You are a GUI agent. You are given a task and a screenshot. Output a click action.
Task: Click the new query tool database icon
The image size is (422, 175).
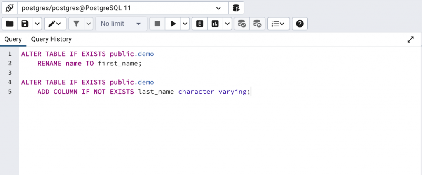tap(236, 8)
